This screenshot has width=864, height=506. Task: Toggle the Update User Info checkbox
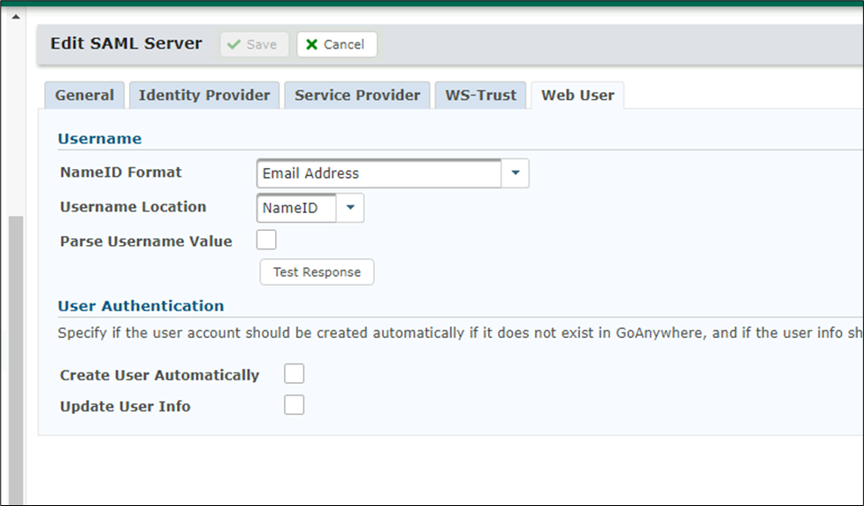[x=294, y=405]
